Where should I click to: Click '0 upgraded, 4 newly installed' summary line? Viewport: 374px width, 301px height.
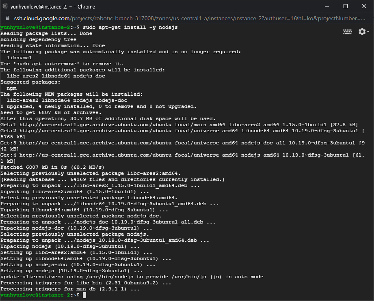[x=99, y=107]
